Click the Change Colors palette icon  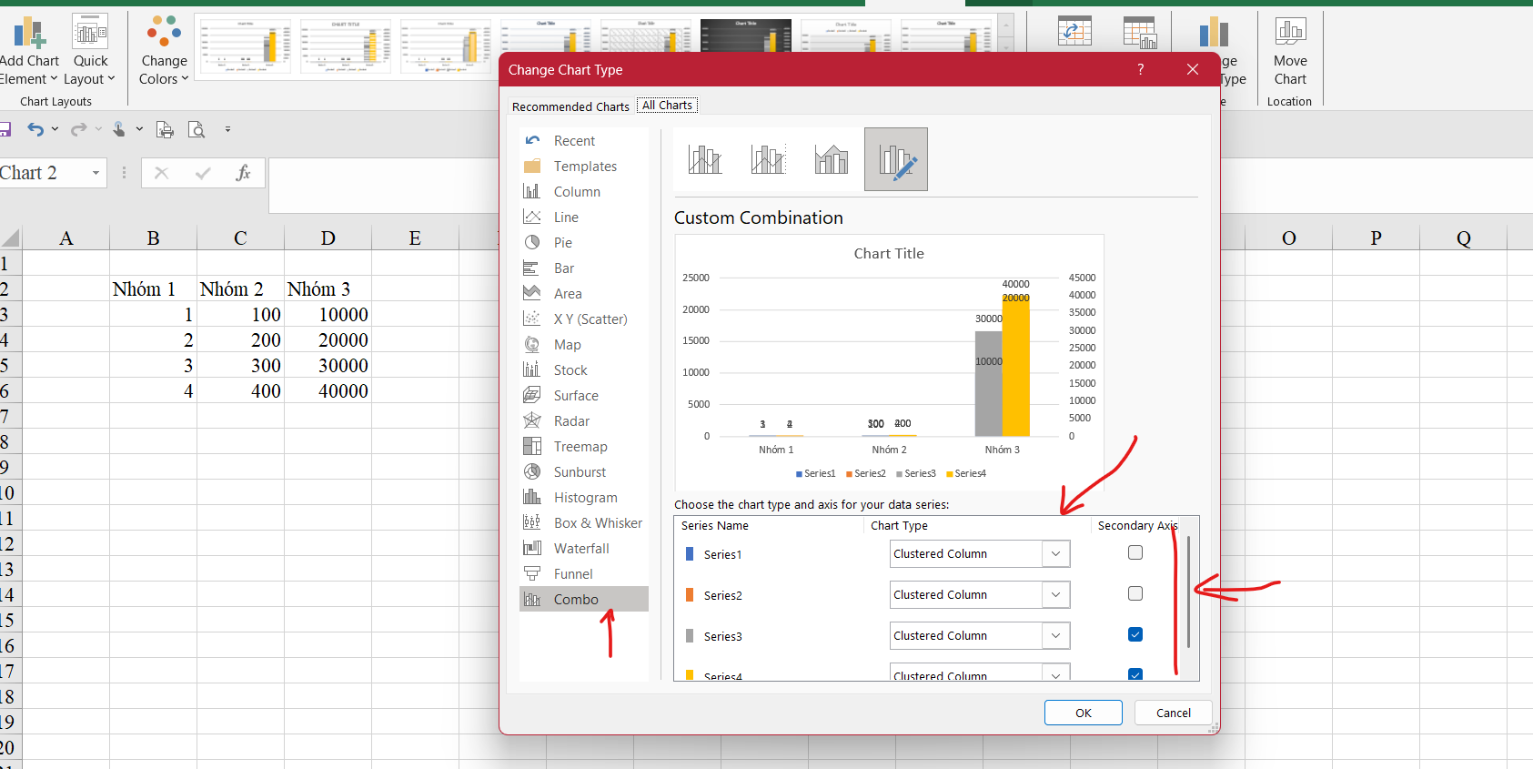click(164, 31)
